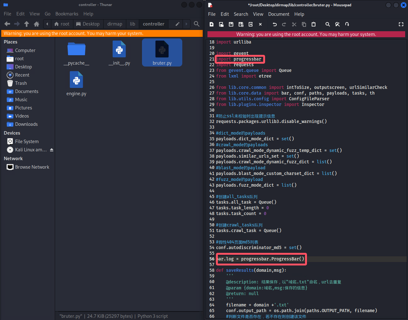408x320 pixels.
Task: Toggle path bar edit mode pencil icon
Action: tap(178, 24)
